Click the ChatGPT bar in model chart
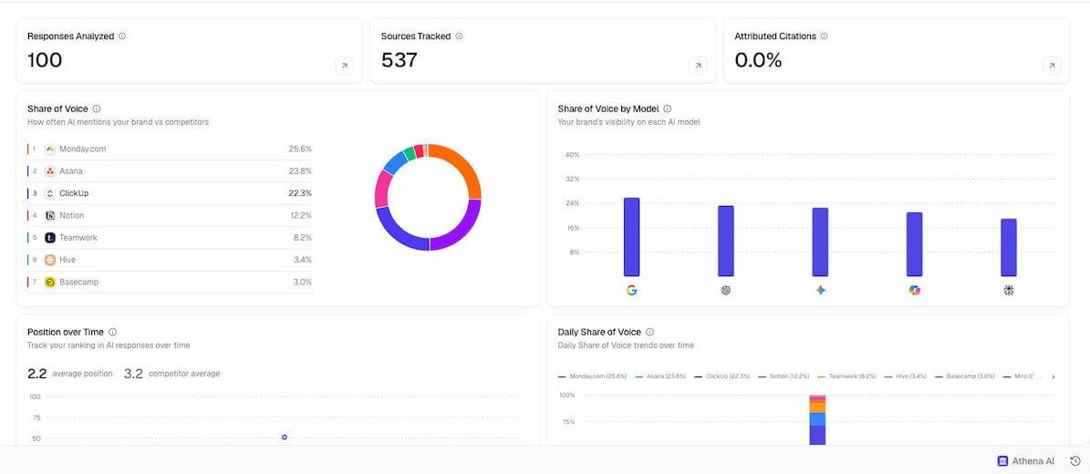Viewport: 1090px width, 474px height. [726, 242]
